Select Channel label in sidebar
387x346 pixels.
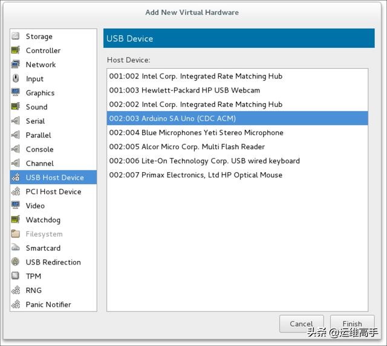click(40, 164)
